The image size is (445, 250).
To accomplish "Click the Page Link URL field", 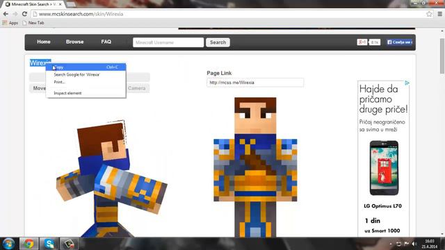I will click(x=255, y=83).
